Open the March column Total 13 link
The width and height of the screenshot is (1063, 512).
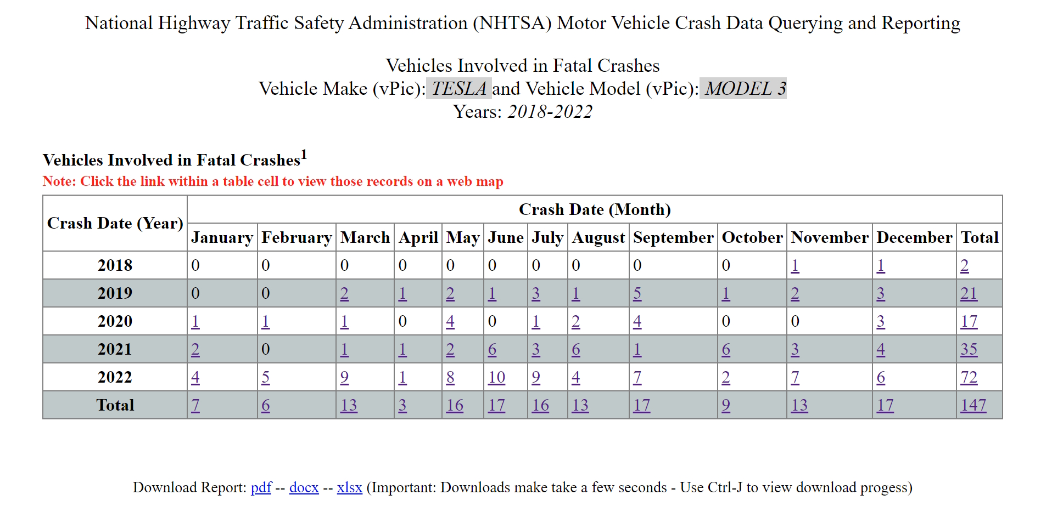(x=349, y=405)
